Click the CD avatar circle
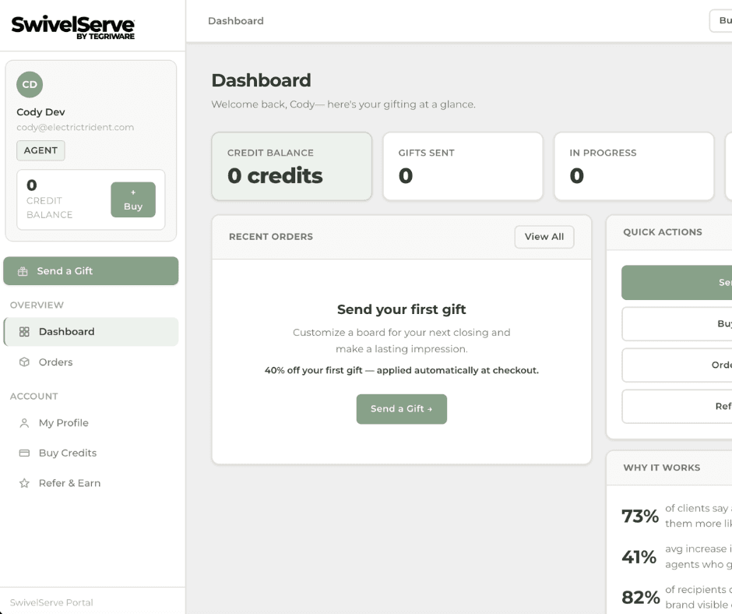Viewport: 732px width, 614px height. coord(30,85)
